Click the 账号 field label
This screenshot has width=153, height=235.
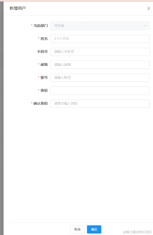click(x=44, y=78)
